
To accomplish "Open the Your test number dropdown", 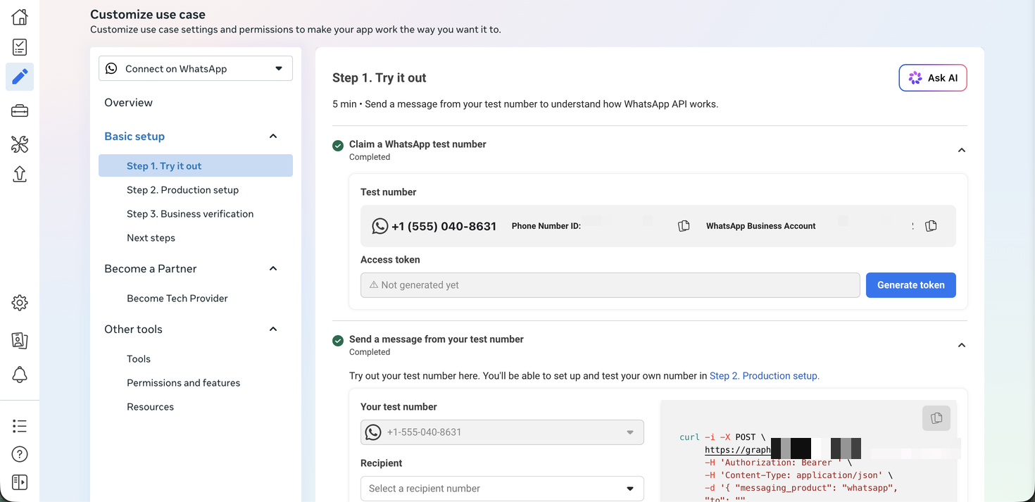I will pos(502,432).
